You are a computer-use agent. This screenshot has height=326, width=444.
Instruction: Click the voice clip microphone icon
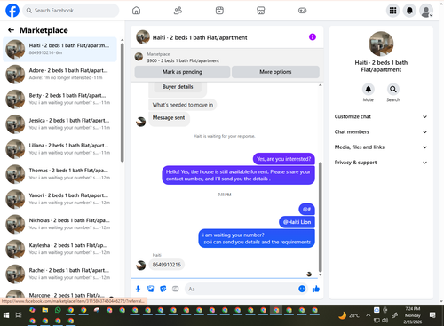(138, 289)
